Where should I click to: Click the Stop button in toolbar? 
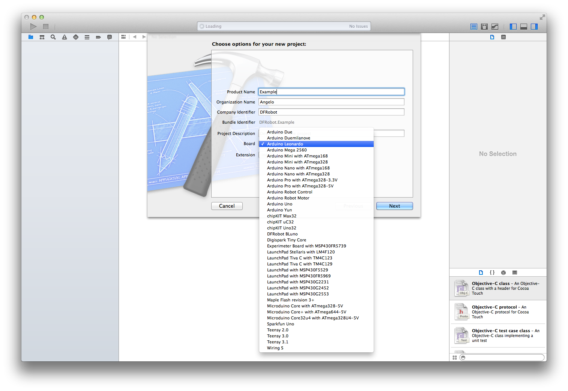[x=46, y=26]
